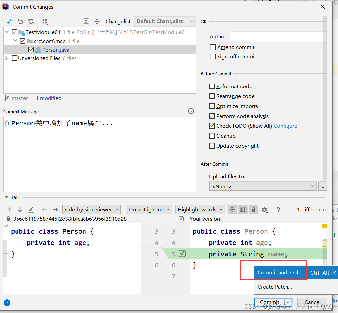
Task: Collapse the Diff section triangle
Action: tap(7, 197)
